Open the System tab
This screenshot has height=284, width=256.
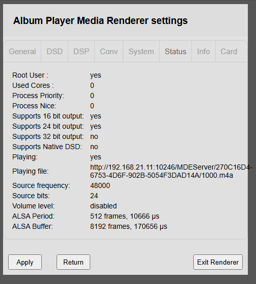click(x=141, y=52)
